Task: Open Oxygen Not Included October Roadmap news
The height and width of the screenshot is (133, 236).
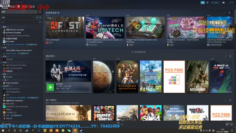Action: coord(142,41)
